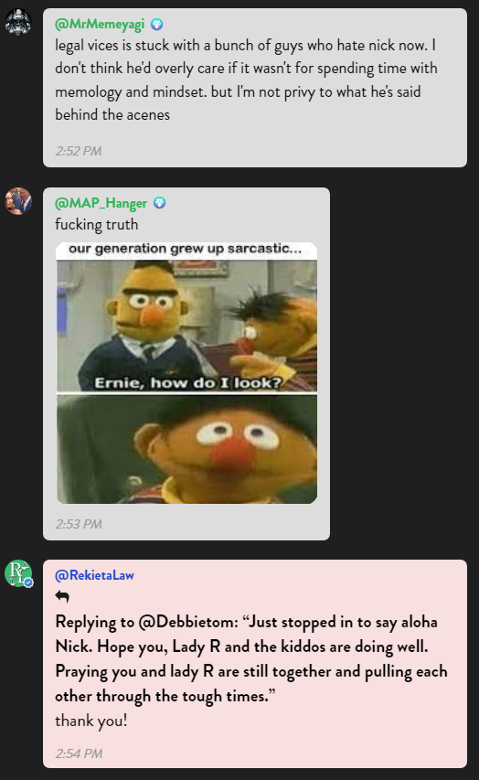Select the 'fucking truth' message text
479x780 pixels.
97,224
